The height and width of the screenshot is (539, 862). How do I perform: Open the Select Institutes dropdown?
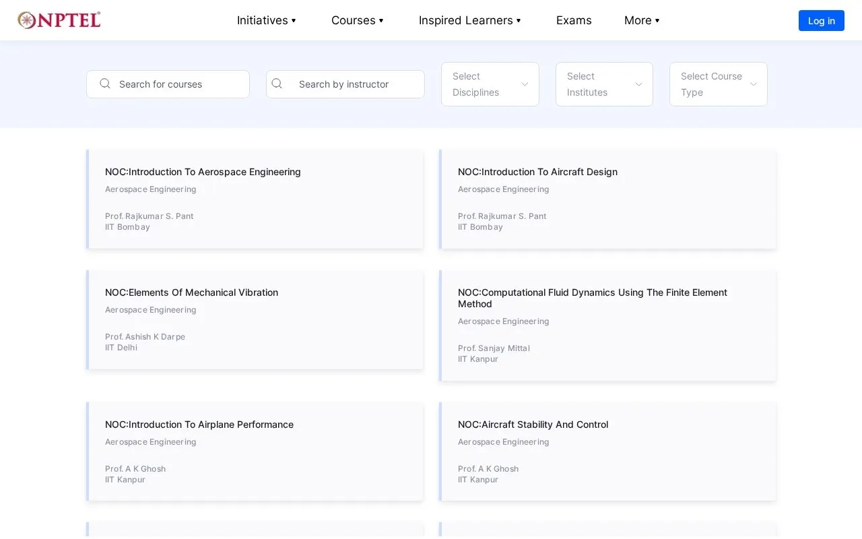click(x=604, y=84)
